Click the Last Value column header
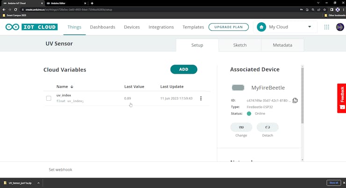 click(x=134, y=86)
